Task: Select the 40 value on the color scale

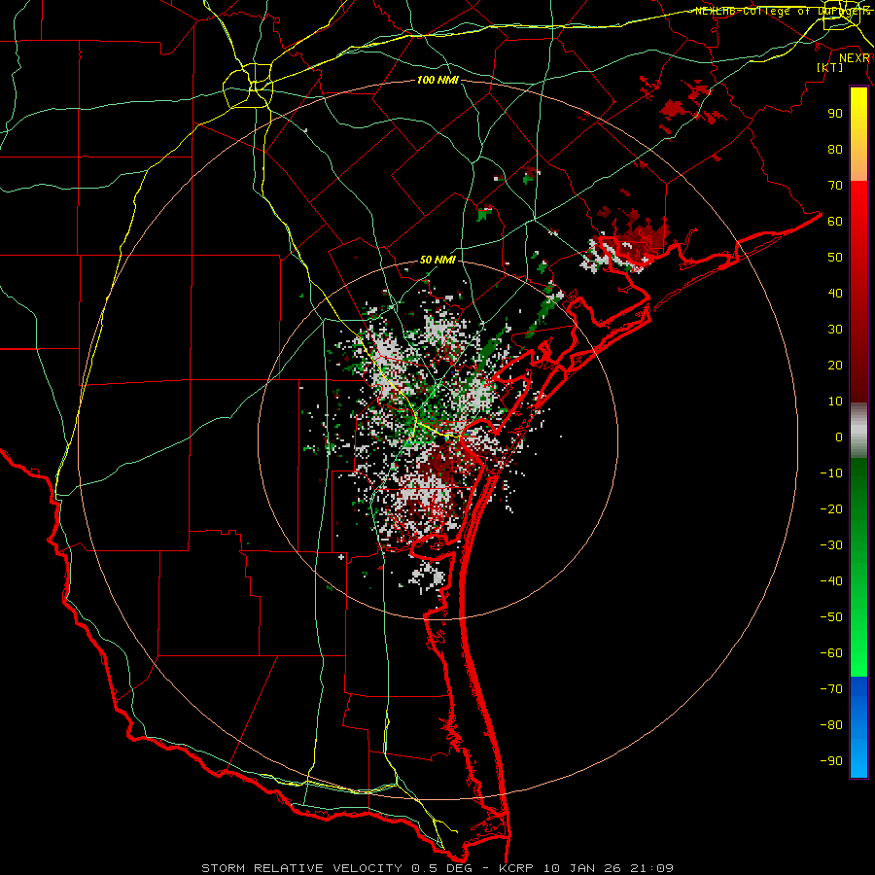Action: pyautogui.click(x=835, y=293)
